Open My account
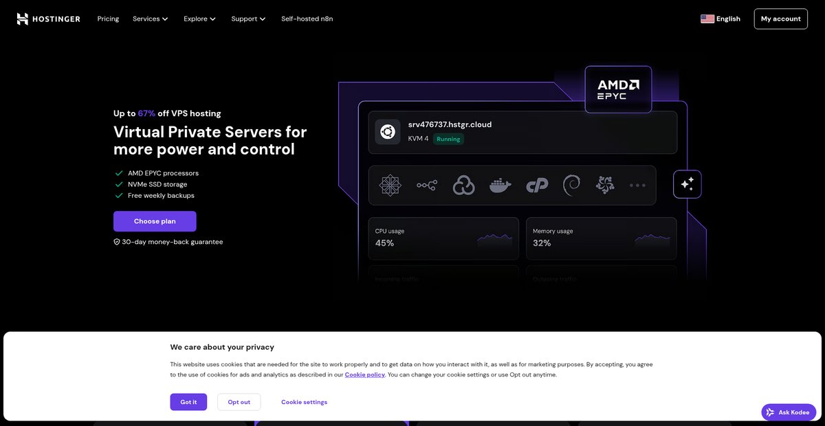This screenshot has height=426, width=825. (x=781, y=19)
